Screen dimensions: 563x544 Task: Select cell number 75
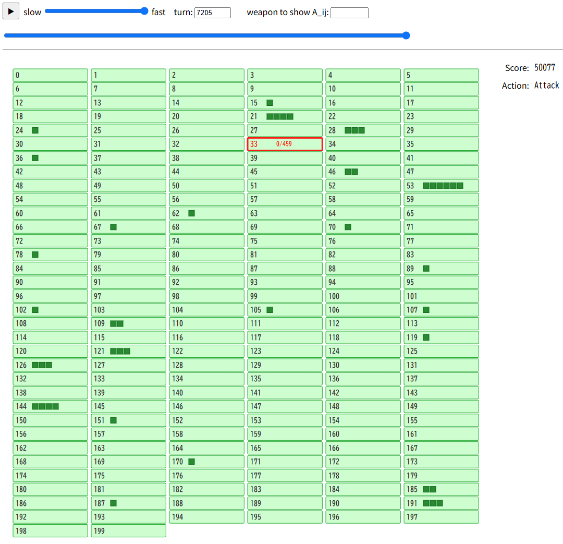pyautogui.click(x=285, y=241)
